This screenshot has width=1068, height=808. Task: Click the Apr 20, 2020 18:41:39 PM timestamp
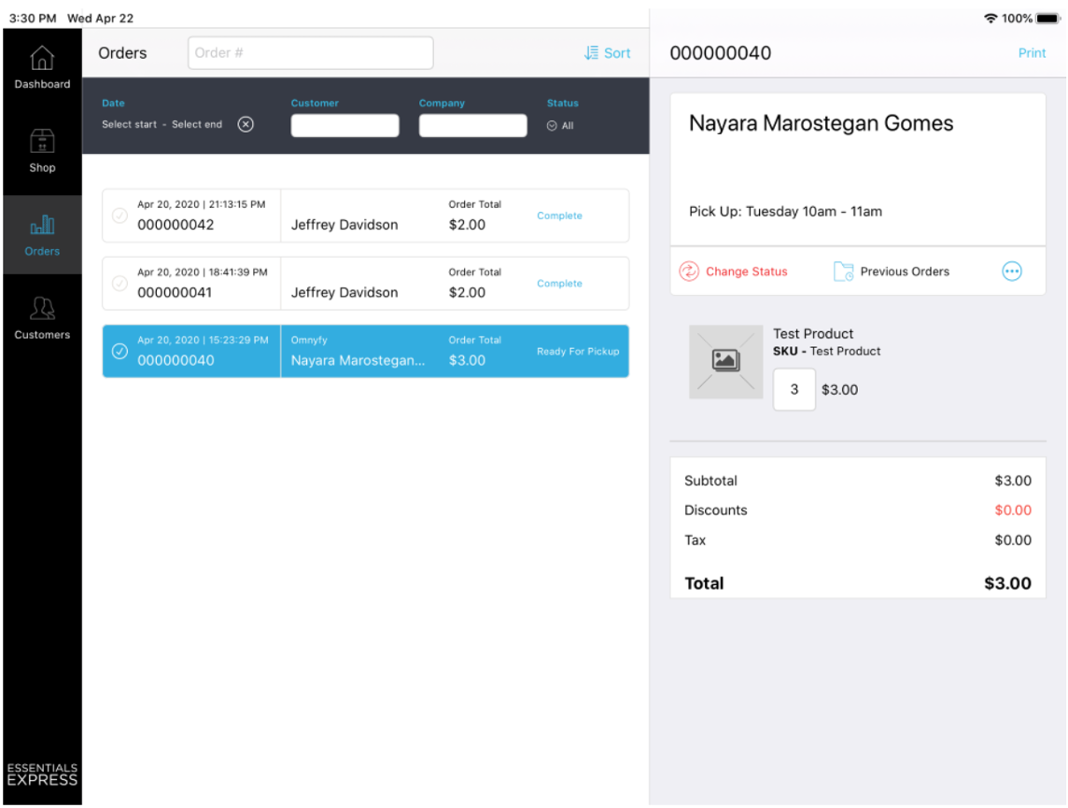click(x=203, y=272)
